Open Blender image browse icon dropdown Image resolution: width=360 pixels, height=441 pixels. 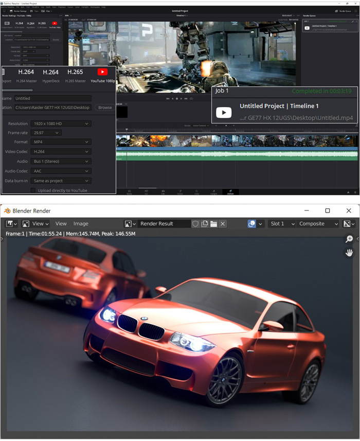click(x=130, y=224)
